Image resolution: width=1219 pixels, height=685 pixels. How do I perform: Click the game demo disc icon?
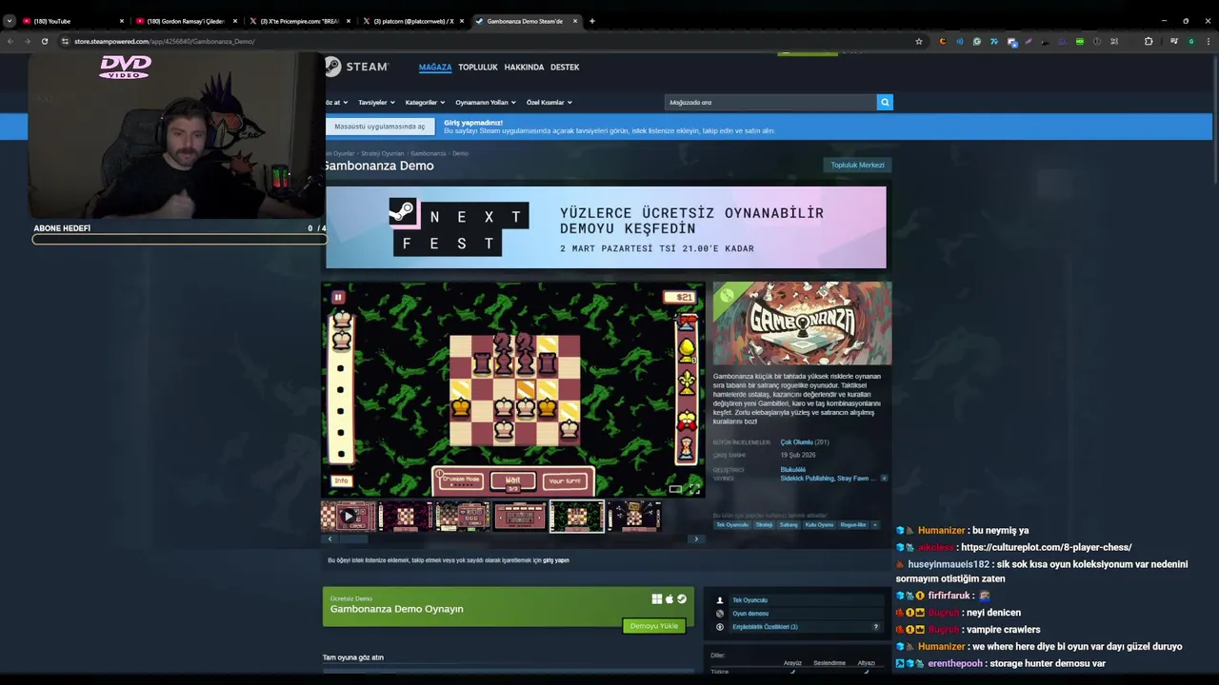(720, 614)
